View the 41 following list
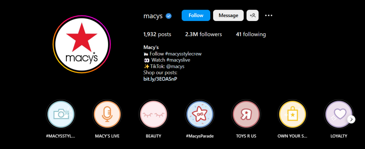365x149 pixels. point(251,34)
